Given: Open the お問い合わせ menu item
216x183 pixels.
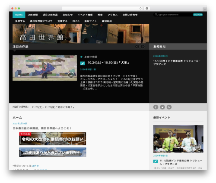Looking at the screenshot, I should pyautogui.click(x=130, y=15).
